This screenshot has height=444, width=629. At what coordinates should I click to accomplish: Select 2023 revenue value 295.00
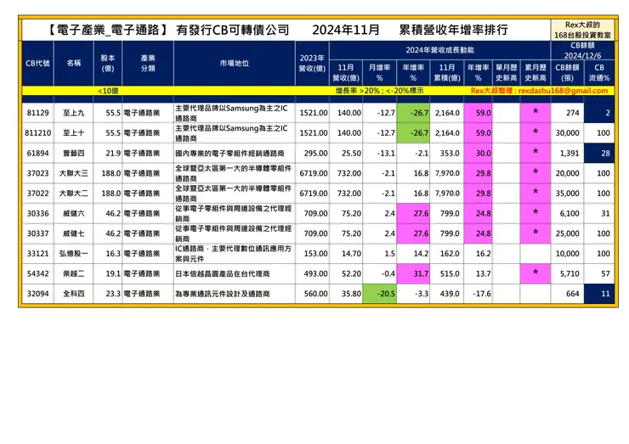[315, 153]
